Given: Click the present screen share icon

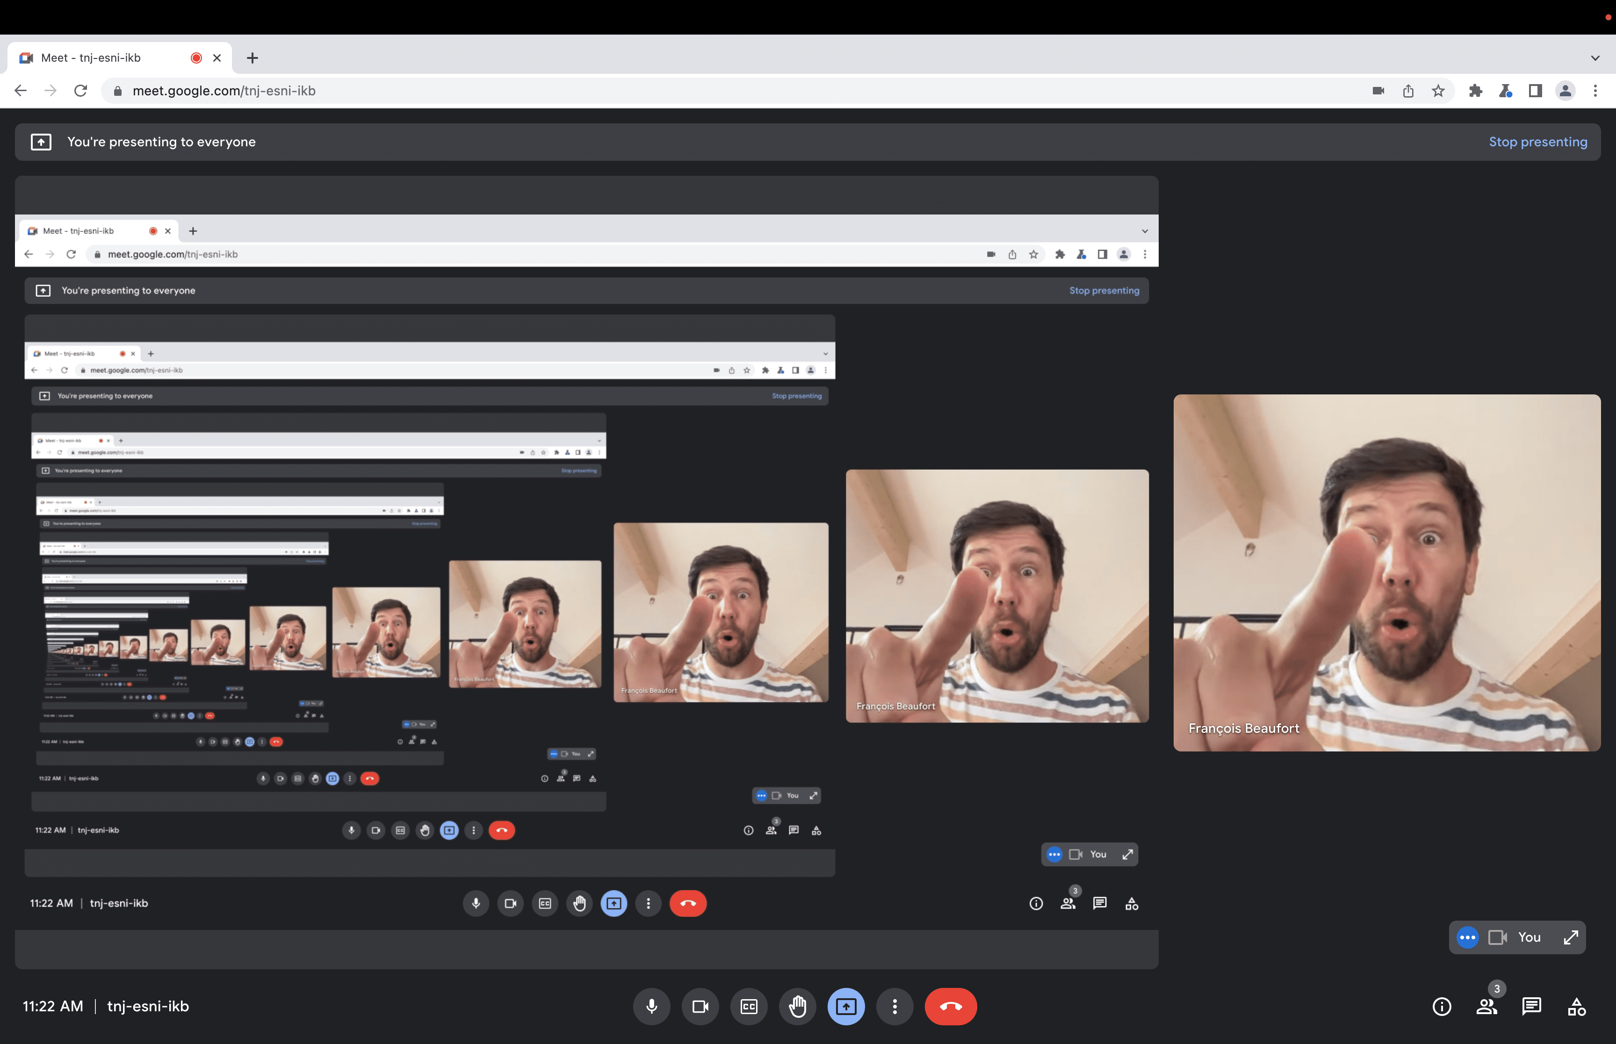Looking at the screenshot, I should click(x=846, y=1006).
